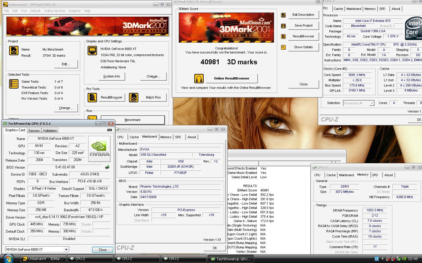Click the GPU Clock value 445 MHz
Screen dimensions: 422x263
coord(37,224)
